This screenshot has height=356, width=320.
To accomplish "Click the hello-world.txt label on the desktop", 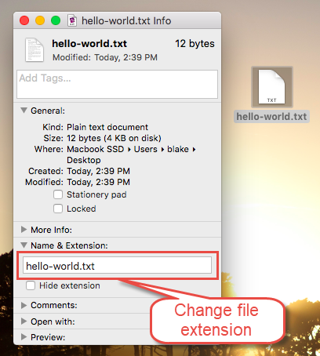I will pyautogui.click(x=271, y=117).
